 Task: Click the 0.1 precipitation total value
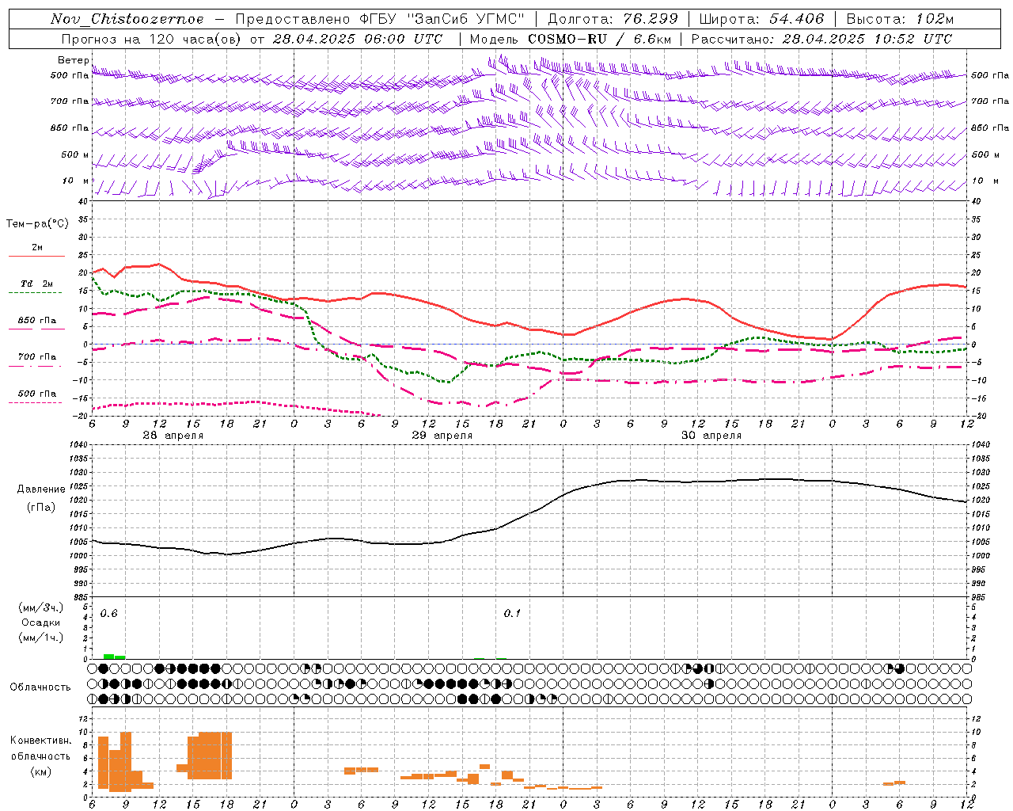pyautogui.click(x=512, y=614)
